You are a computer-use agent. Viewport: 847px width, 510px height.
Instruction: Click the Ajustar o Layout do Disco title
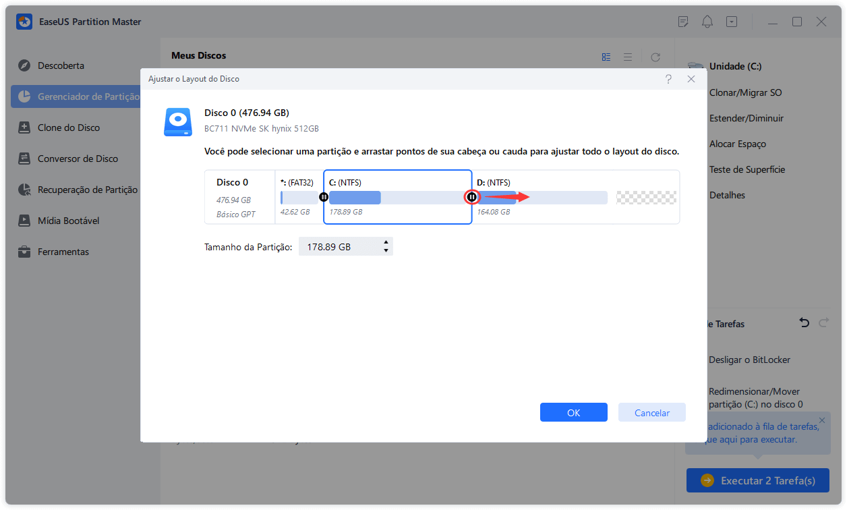(194, 79)
